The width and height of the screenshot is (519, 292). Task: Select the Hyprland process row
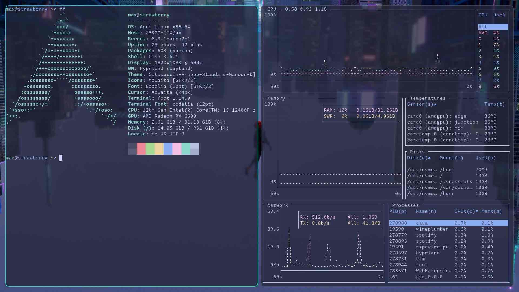[448, 253]
